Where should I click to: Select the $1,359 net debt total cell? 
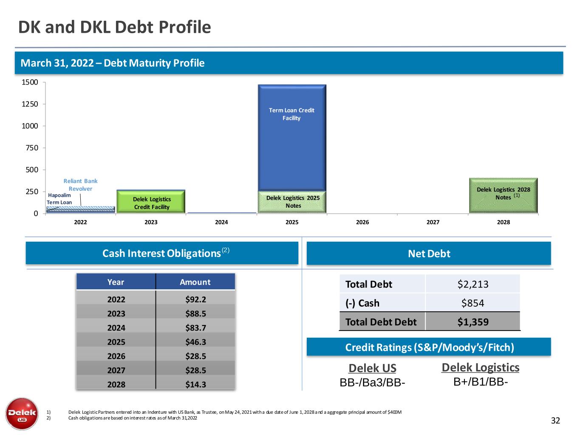tap(472, 322)
